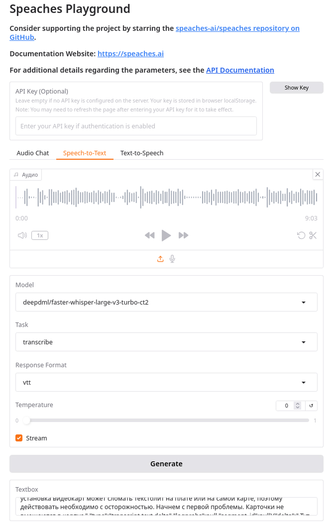Expand the Task dropdown
Screen dimensions: 334x526
point(166,342)
